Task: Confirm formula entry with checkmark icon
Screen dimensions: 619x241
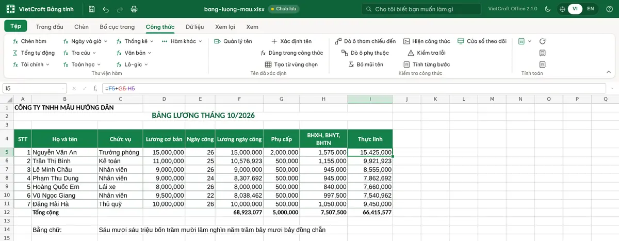Action: pyautogui.click(x=84, y=89)
